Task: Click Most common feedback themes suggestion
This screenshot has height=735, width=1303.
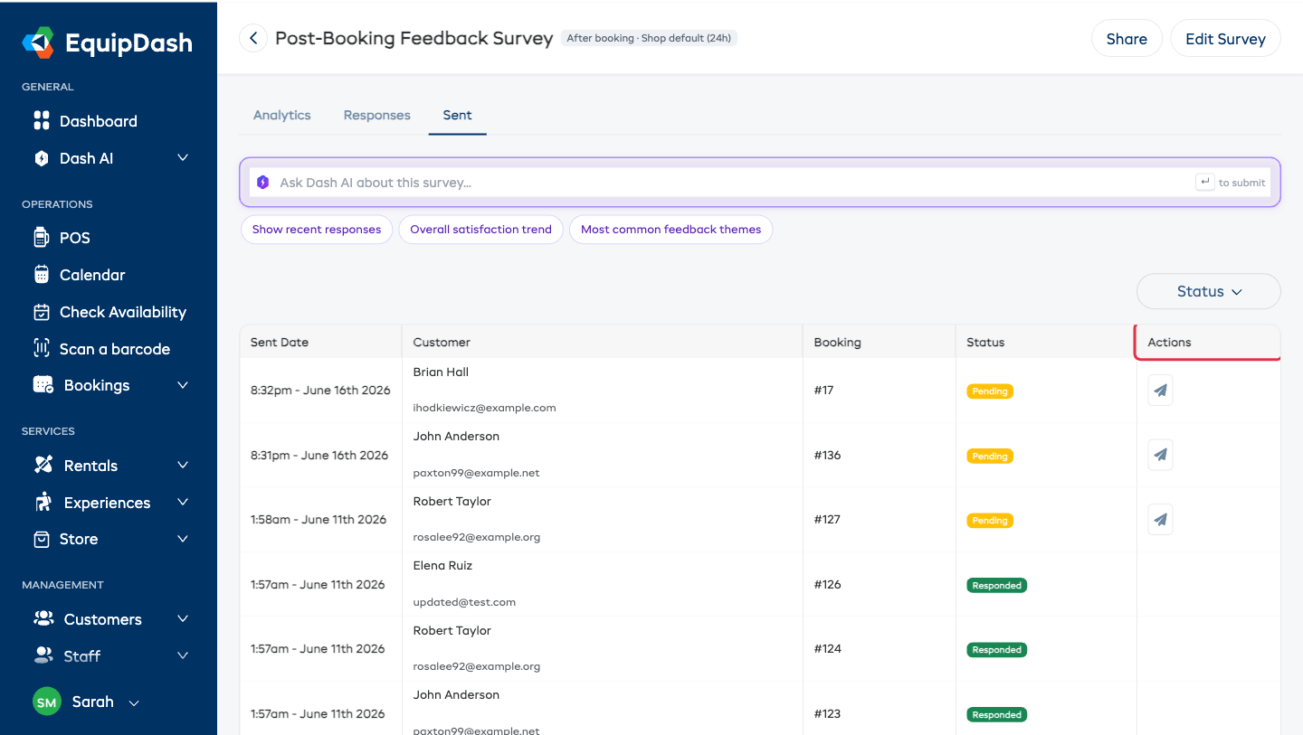Action: coord(671,230)
